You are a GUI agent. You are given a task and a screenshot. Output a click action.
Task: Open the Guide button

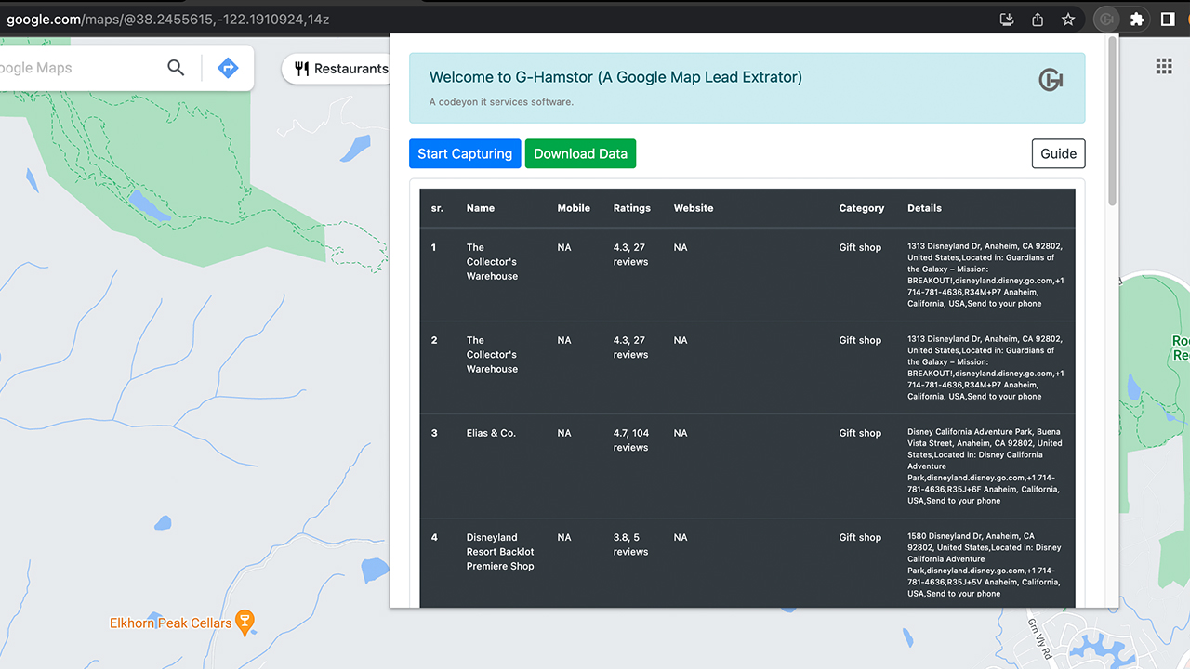(x=1058, y=154)
